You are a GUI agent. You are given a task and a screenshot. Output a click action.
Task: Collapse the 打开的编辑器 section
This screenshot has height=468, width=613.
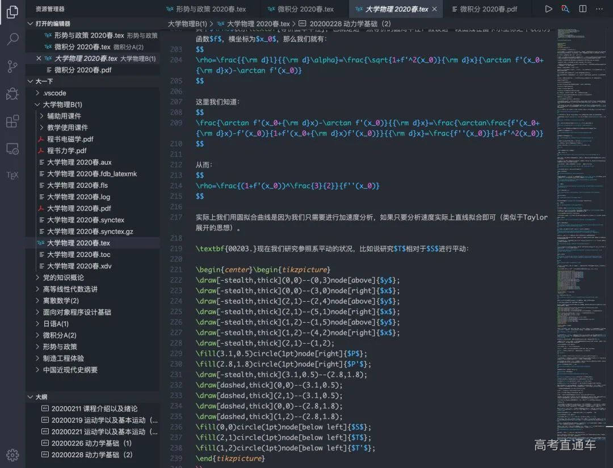(x=31, y=23)
